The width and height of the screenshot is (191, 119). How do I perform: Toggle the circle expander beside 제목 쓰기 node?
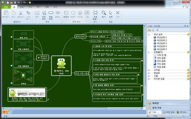11,37
